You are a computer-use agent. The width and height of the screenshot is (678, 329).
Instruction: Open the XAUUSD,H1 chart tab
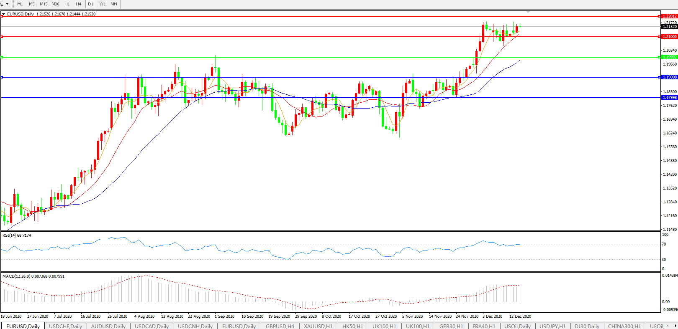[318, 326]
